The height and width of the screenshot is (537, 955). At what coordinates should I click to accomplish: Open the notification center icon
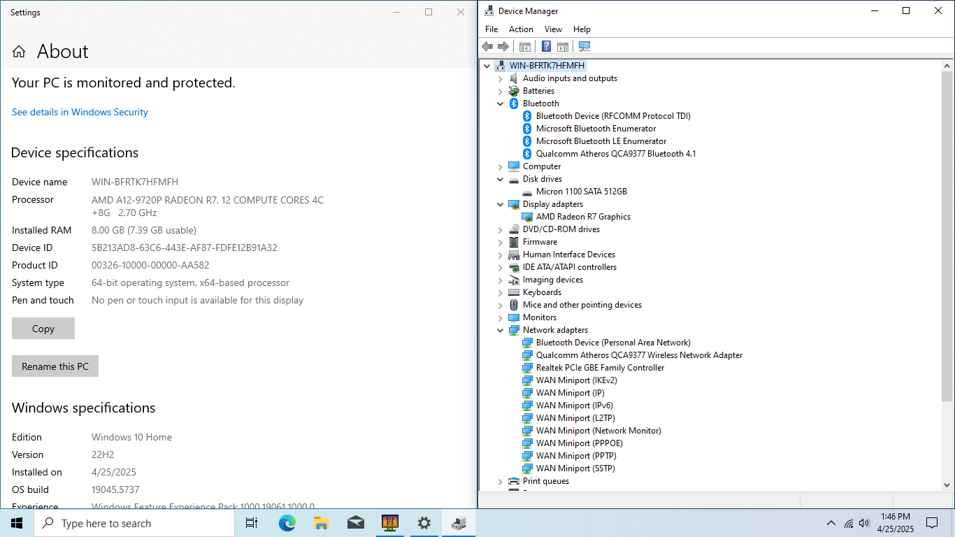[x=932, y=523]
